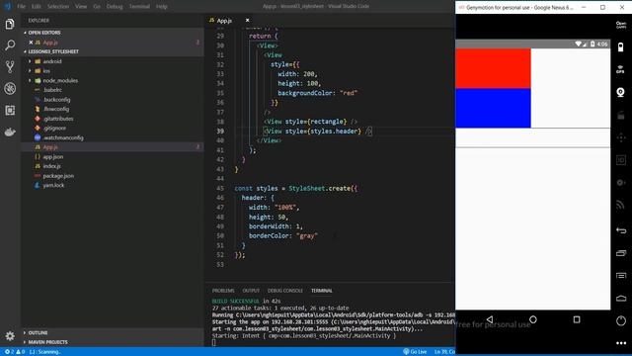
Task: Close App.js in Open Editors list
Action: (x=31, y=43)
